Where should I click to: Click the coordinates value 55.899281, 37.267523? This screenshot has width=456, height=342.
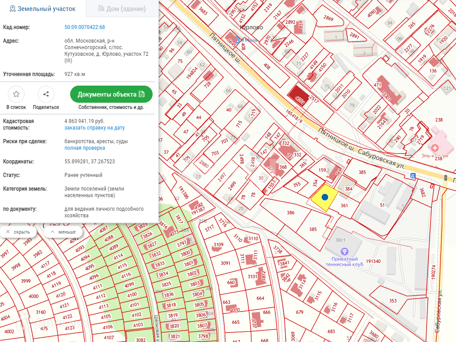click(89, 162)
